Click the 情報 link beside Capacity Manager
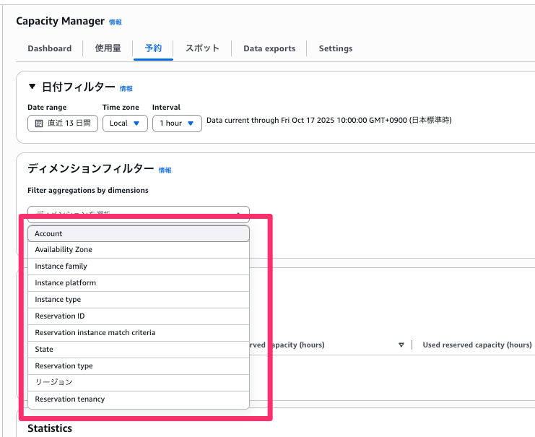 tap(116, 22)
